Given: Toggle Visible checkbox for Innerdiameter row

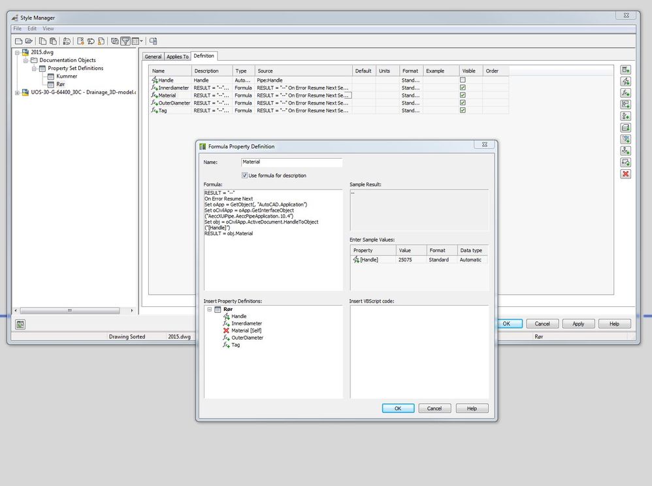Looking at the screenshot, I should [x=463, y=88].
